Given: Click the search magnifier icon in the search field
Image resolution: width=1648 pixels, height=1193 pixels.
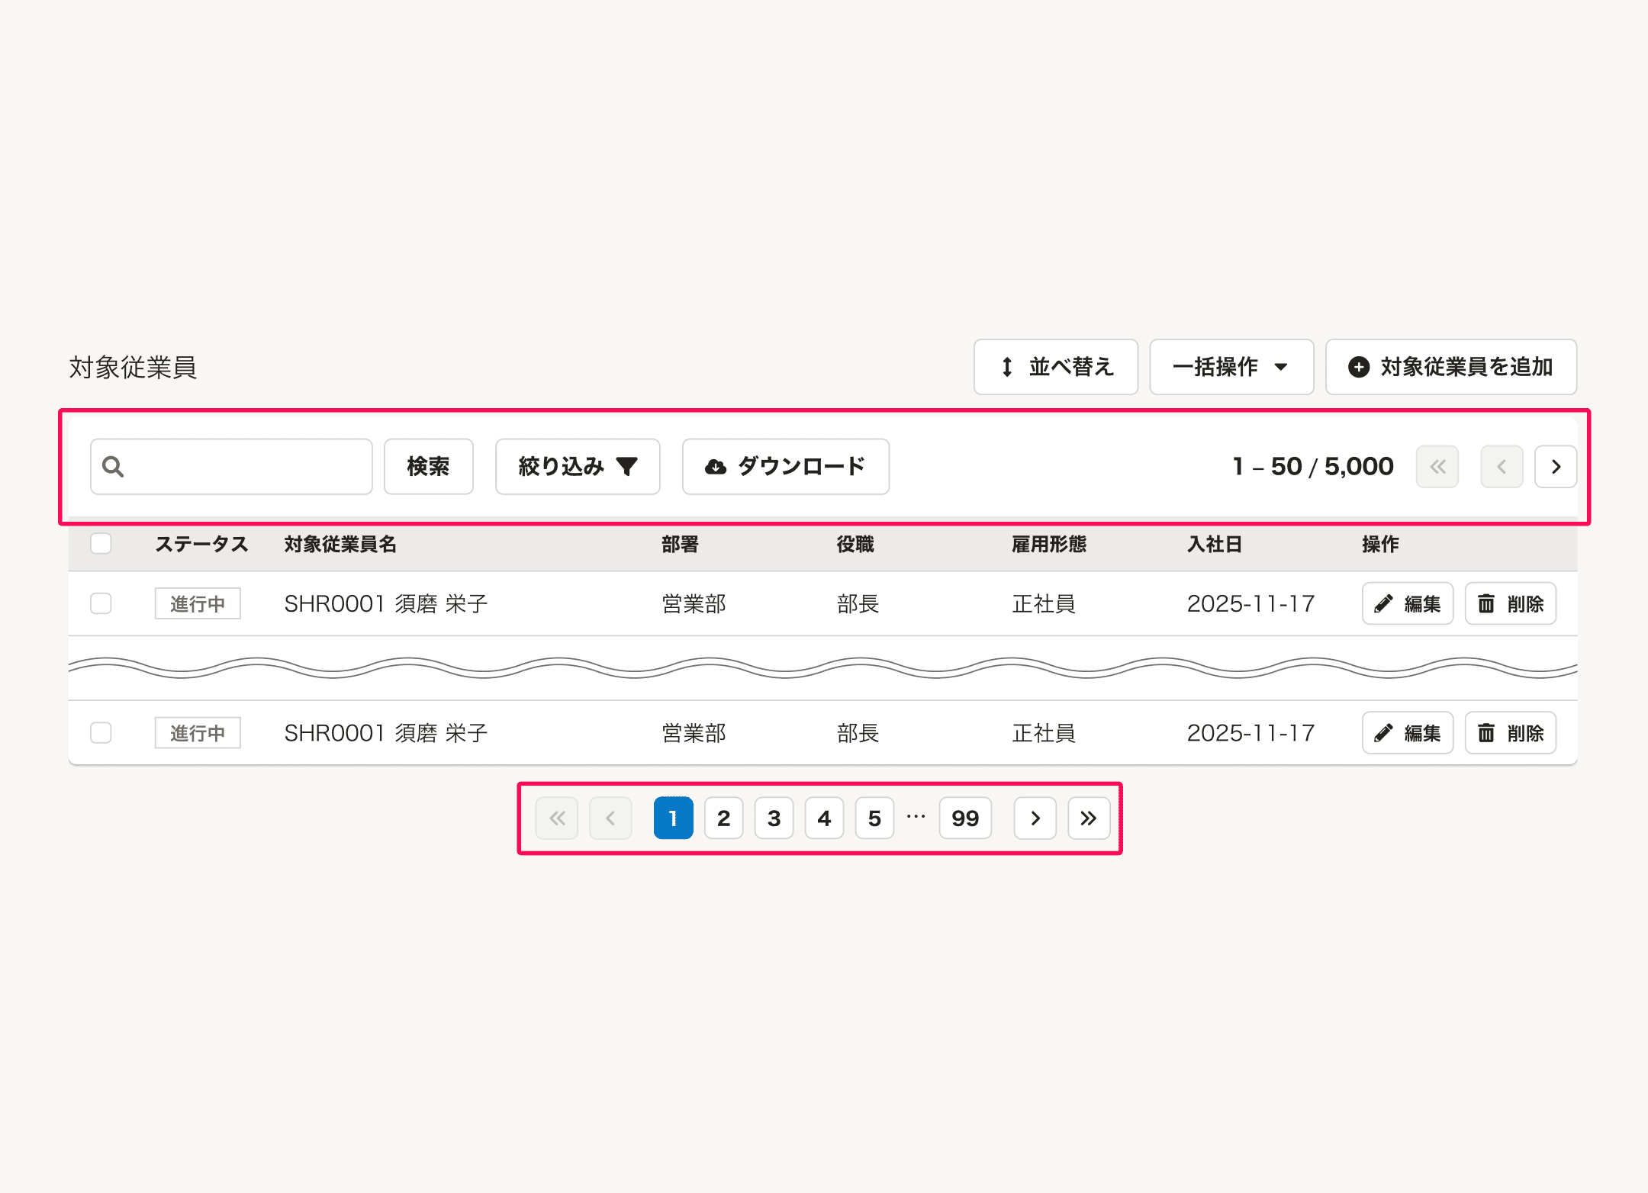Looking at the screenshot, I should pyautogui.click(x=113, y=466).
